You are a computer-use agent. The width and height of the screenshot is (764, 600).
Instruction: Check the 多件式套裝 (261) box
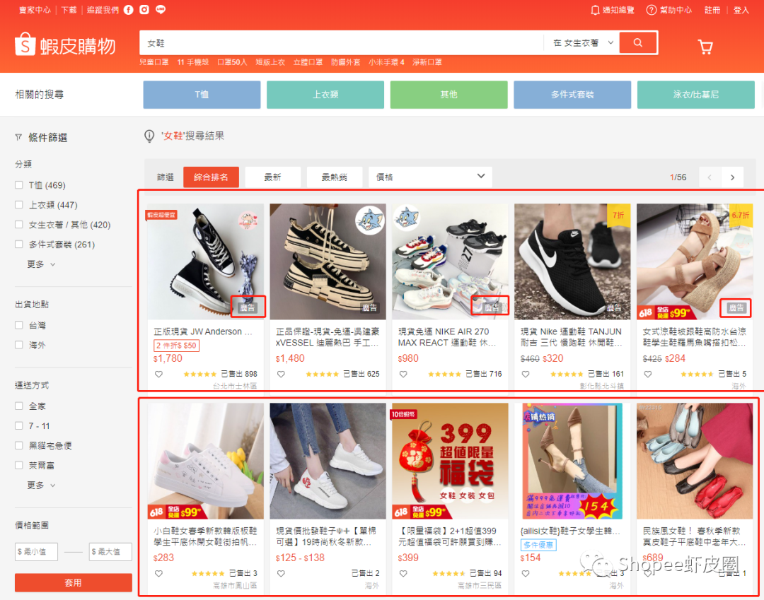[19, 245]
